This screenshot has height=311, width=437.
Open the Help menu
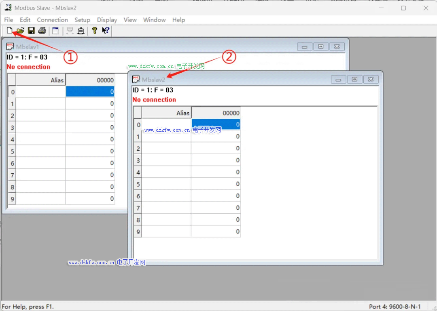click(x=178, y=20)
